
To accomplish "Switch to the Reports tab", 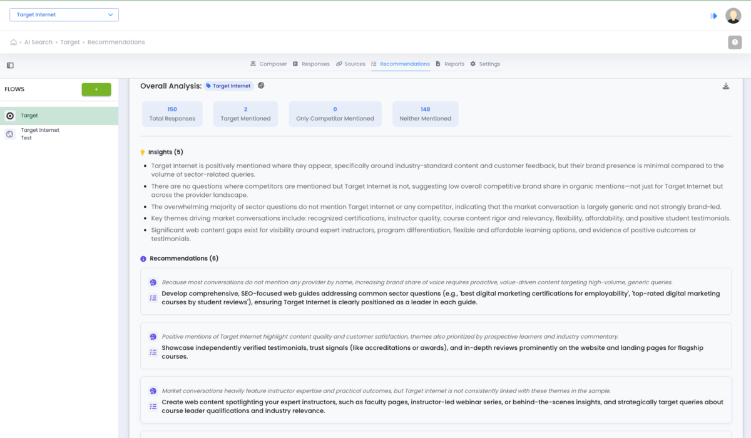I will [450, 64].
